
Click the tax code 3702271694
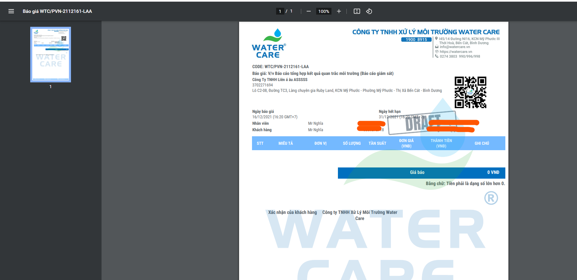tap(263, 85)
